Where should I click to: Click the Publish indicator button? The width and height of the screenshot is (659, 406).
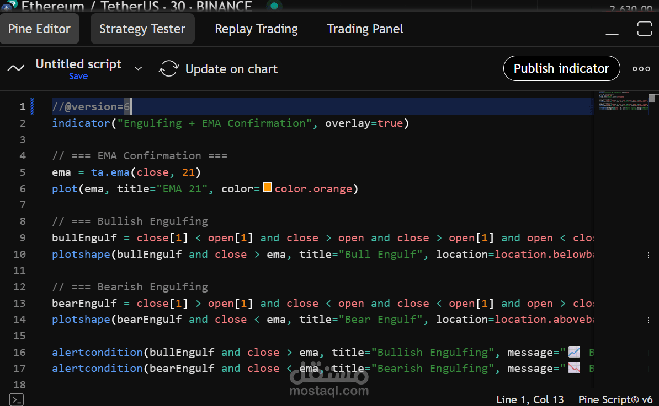tap(561, 68)
